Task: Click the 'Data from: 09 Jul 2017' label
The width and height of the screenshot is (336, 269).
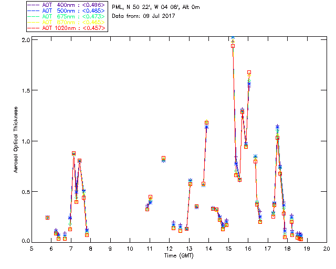Action: [143, 16]
